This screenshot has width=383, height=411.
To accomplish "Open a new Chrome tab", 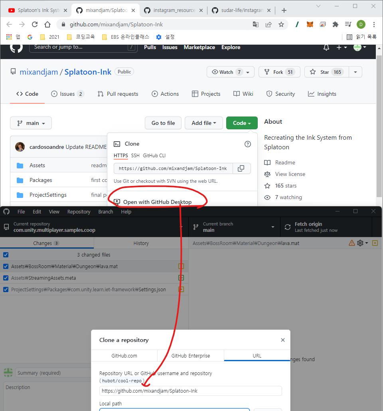I will [284, 10].
